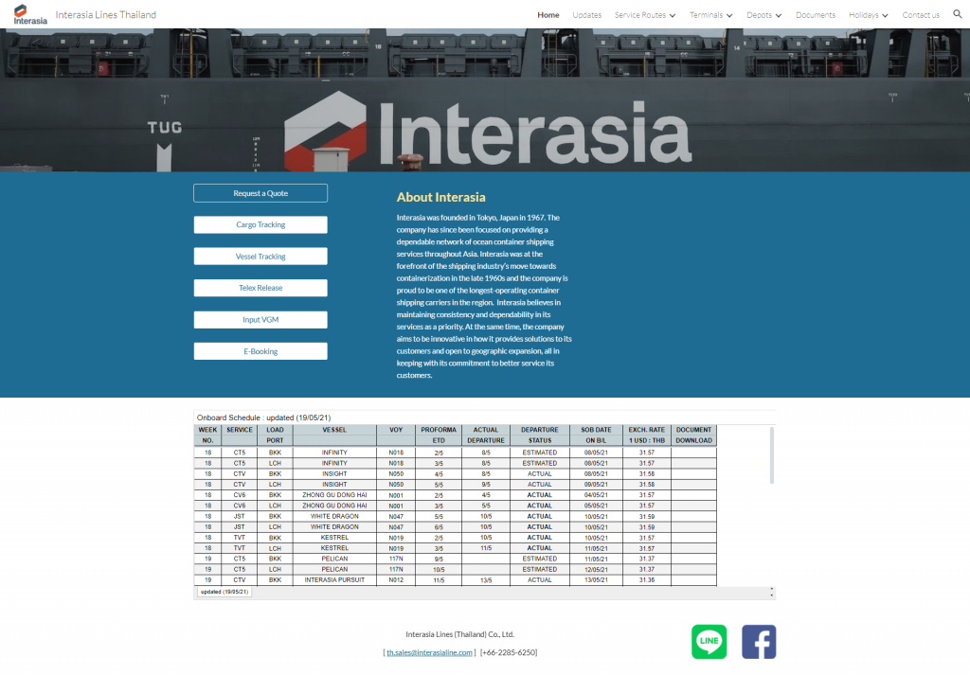This screenshot has height=675, width=970.
Task: Click the ACTUAL DEPARTURE column header
Action: coord(486,435)
